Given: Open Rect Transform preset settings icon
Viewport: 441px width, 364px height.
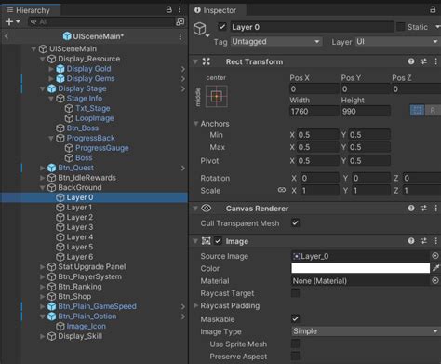Looking at the screenshot, I should pos(423,61).
